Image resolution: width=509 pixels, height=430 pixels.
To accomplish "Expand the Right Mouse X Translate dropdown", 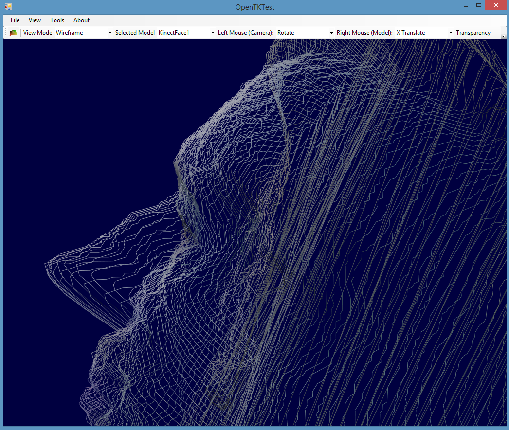I will point(451,33).
